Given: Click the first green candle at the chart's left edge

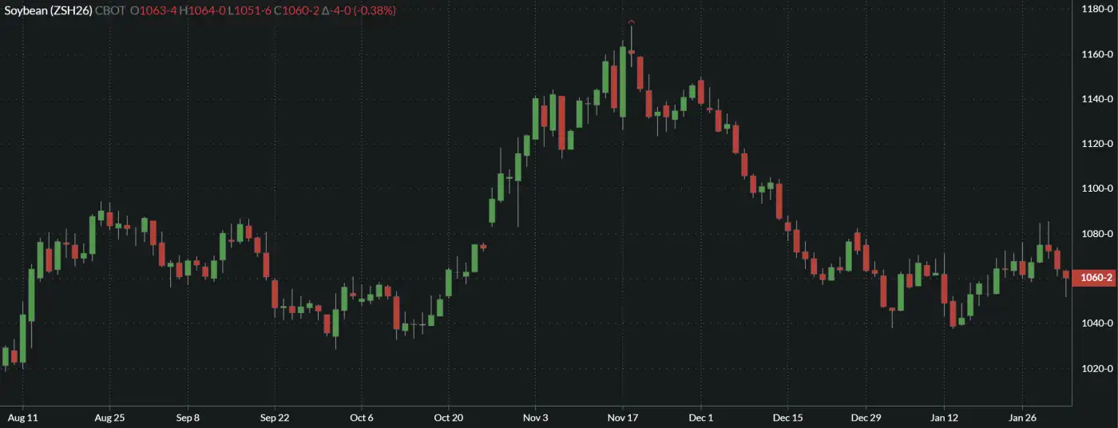Looking at the screenshot, I should [x=6, y=356].
